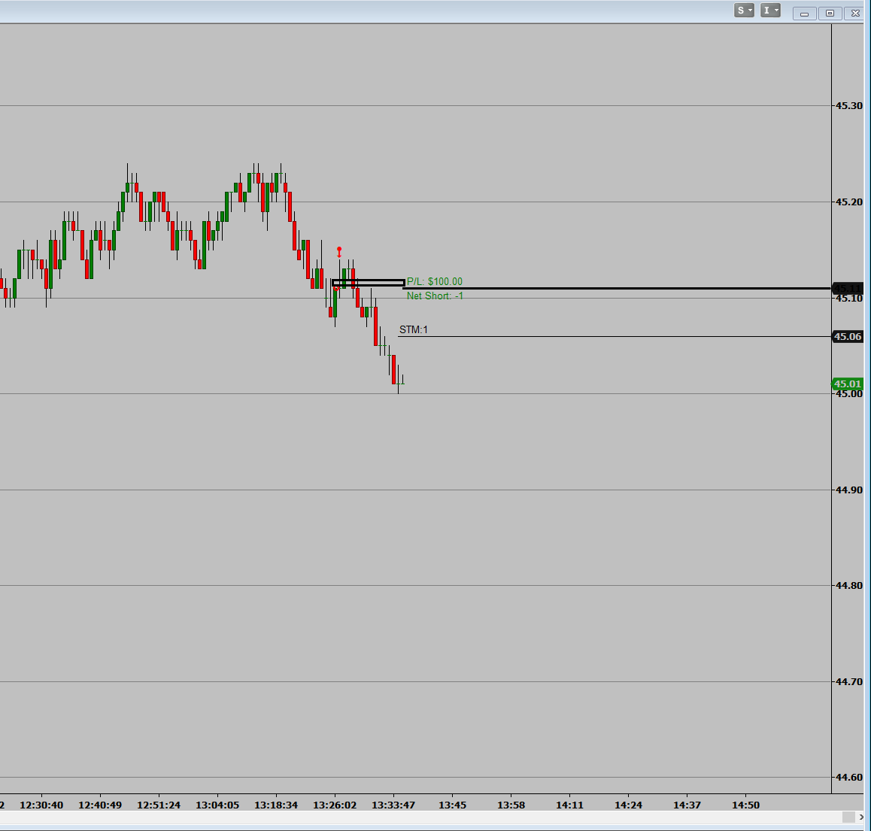Click the 12:51:24 time axis label

(x=159, y=805)
